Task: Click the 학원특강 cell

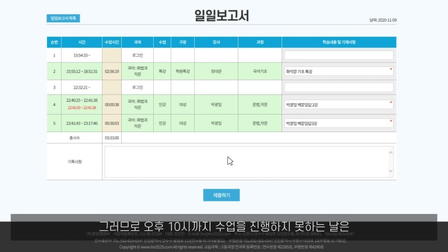Action: pos(183,71)
